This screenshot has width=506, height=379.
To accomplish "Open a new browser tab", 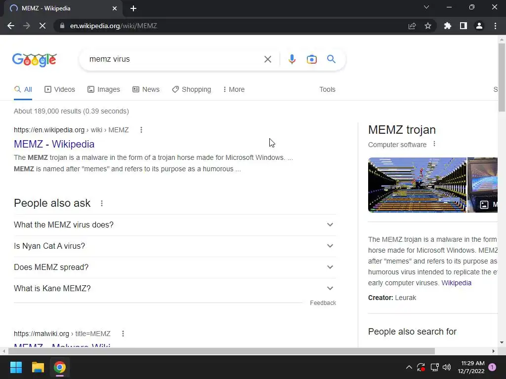I will coord(133,8).
